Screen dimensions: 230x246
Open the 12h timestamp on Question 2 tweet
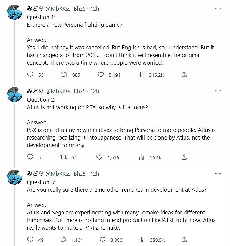click(95, 91)
